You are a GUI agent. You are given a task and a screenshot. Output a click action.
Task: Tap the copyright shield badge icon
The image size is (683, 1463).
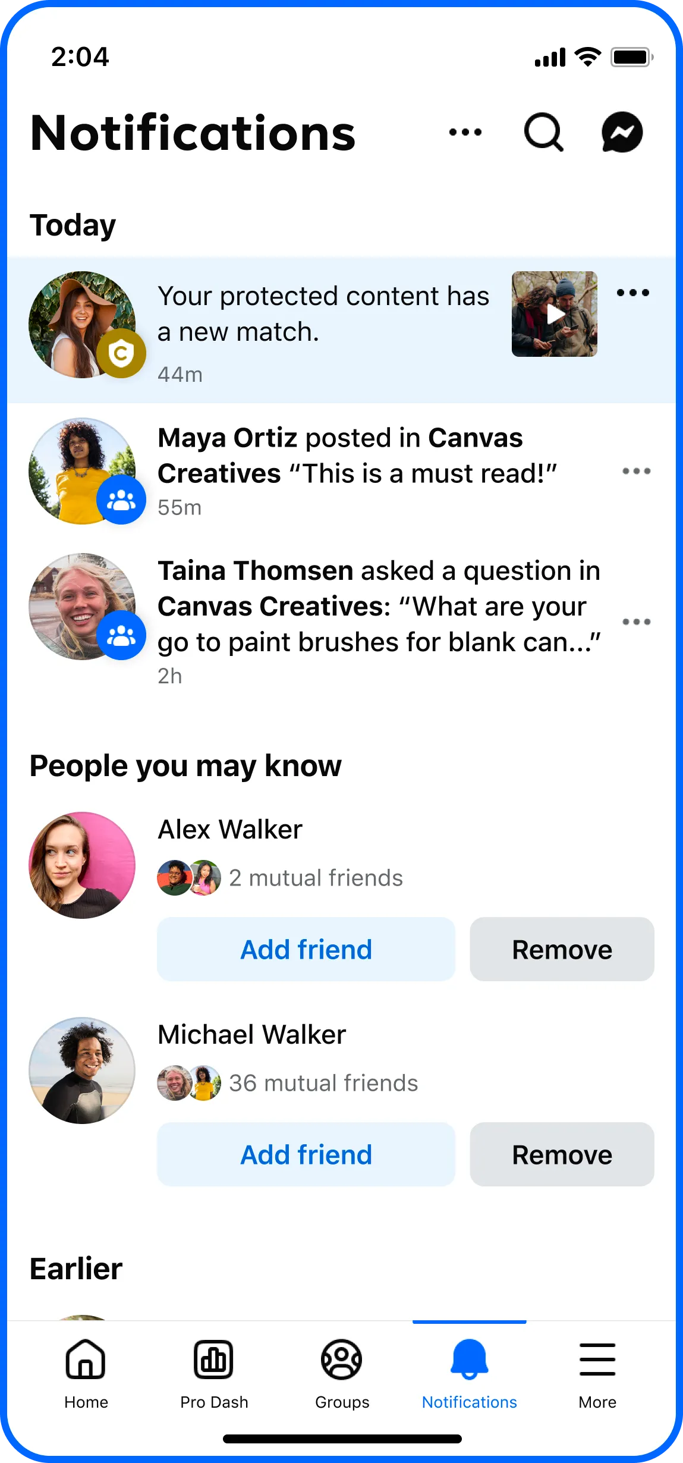pyautogui.click(x=121, y=354)
